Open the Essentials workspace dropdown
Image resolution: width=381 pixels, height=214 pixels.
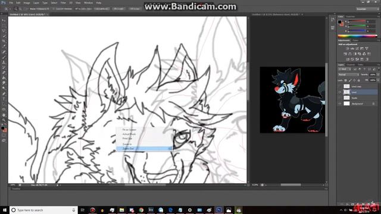(x=367, y=9)
